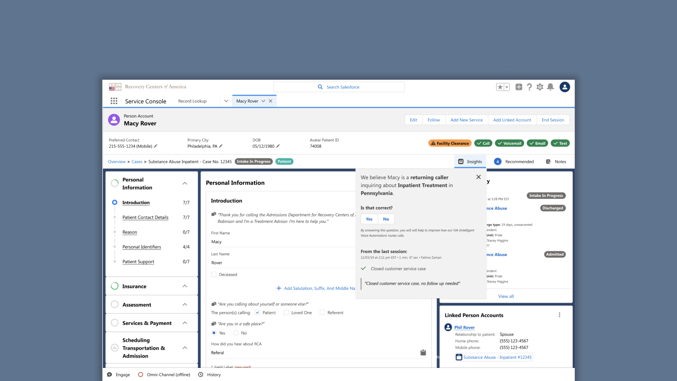
Task: Open the Patient Support step
Action: point(138,262)
